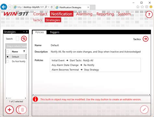Switch to the Triggers tab

tap(55, 32)
